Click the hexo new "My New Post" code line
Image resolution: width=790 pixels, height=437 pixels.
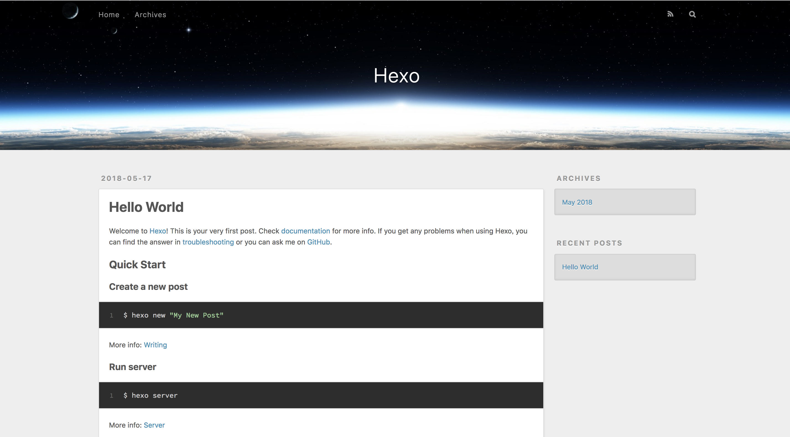[173, 315]
